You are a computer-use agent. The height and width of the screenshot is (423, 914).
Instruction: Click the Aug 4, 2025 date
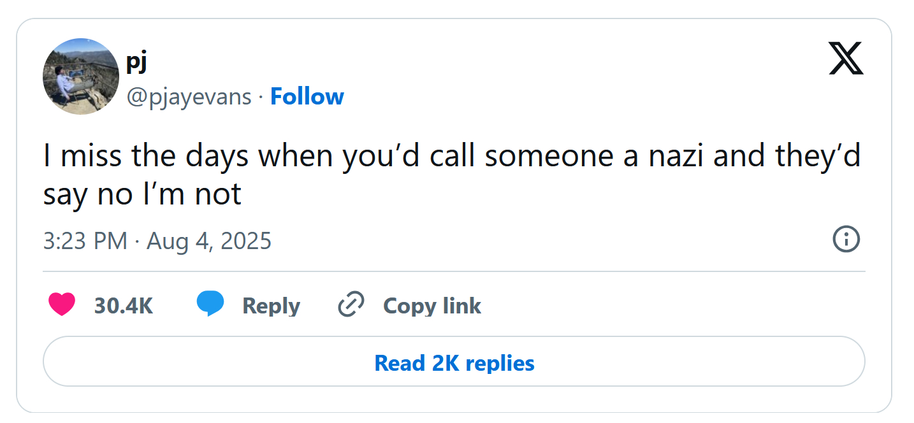[x=209, y=241]
